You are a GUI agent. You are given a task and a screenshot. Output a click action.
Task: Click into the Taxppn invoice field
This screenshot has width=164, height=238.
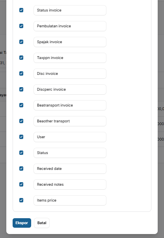click(70, 58)
